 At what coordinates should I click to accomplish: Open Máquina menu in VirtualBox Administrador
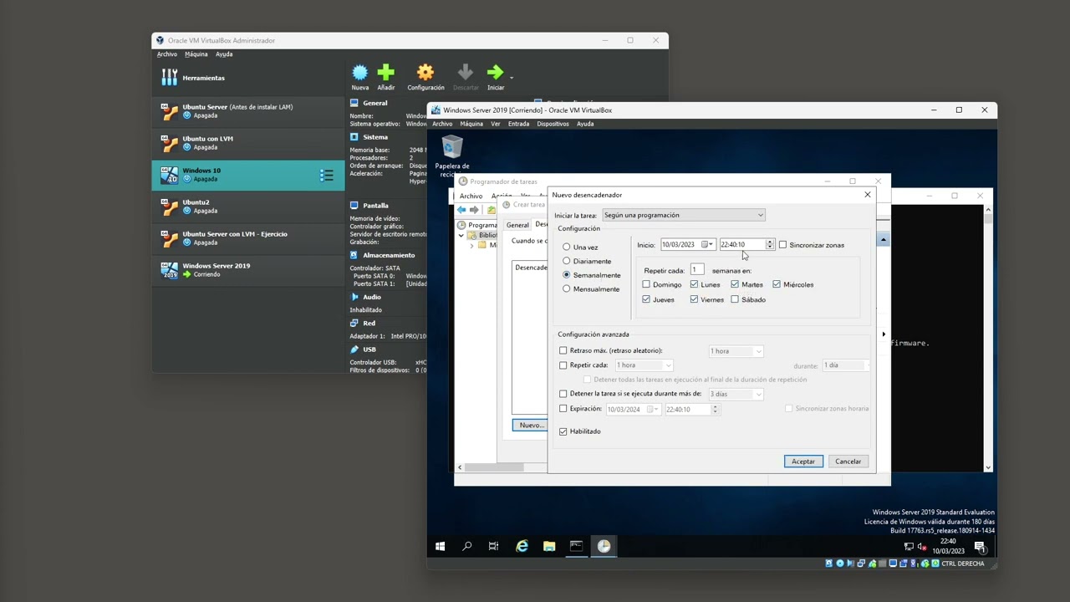(x=196, y=54)
